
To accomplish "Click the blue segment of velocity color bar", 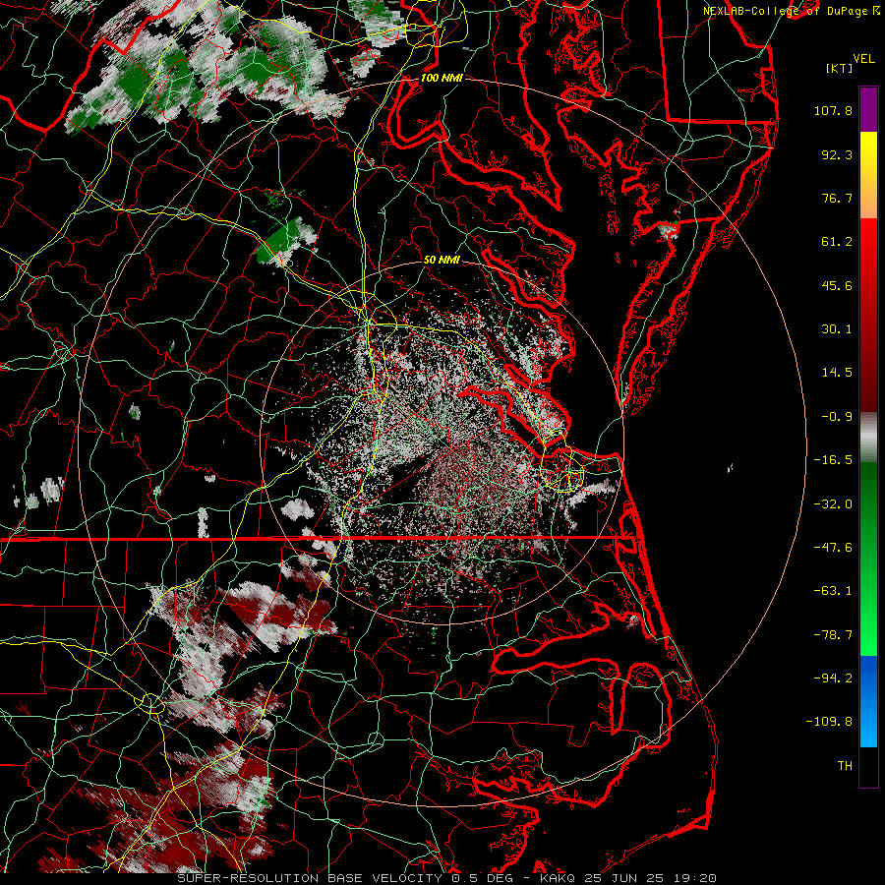I will tap(868, 701).
